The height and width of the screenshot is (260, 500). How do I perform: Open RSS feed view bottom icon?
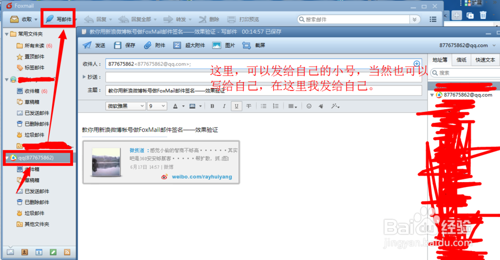click(x=67, y=252)
